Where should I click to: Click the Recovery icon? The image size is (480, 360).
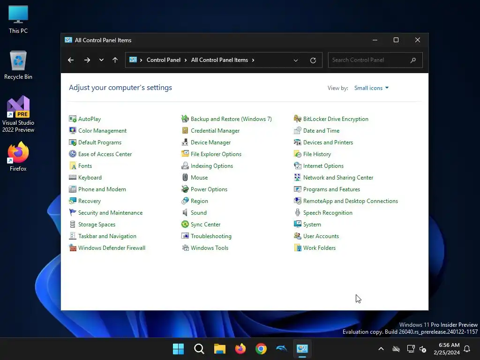tap(73, 201)
